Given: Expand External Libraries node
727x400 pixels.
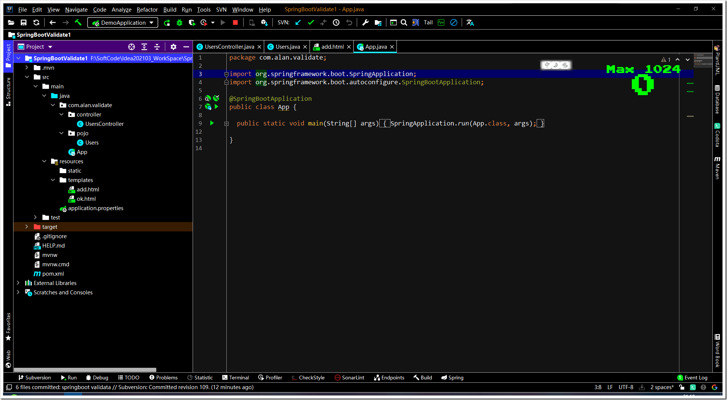Looking at the screenshot, I should (18, 283).
